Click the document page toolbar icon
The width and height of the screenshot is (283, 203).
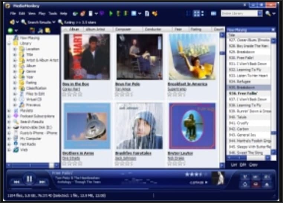(x=147, y=13)
